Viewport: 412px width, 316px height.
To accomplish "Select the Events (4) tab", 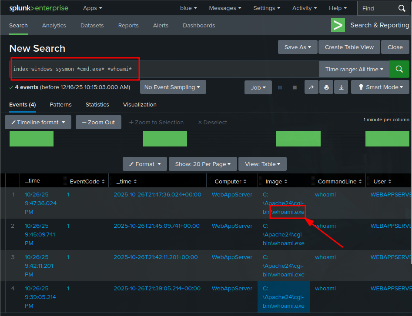I will 22,104.
